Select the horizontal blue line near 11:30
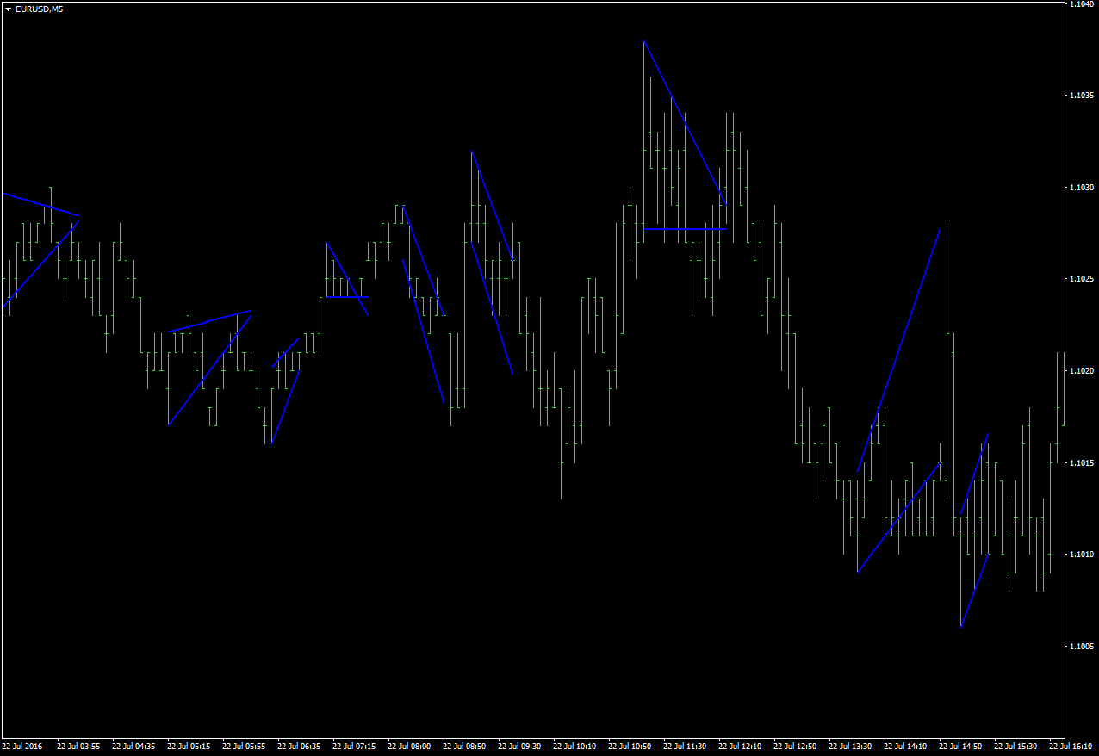The width and height of the screenshot is (1099, 756). pyautogui.click(x=685, y=230)
